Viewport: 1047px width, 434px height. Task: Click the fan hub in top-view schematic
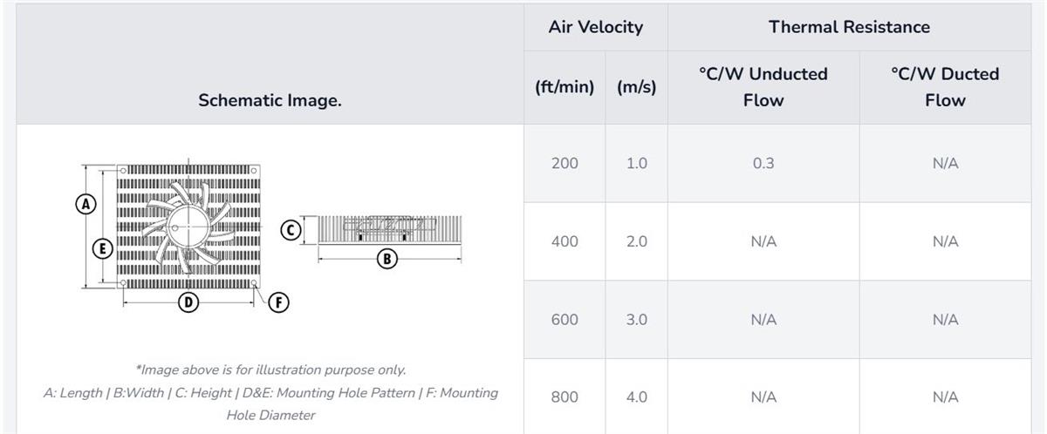[x=186, y=225]
